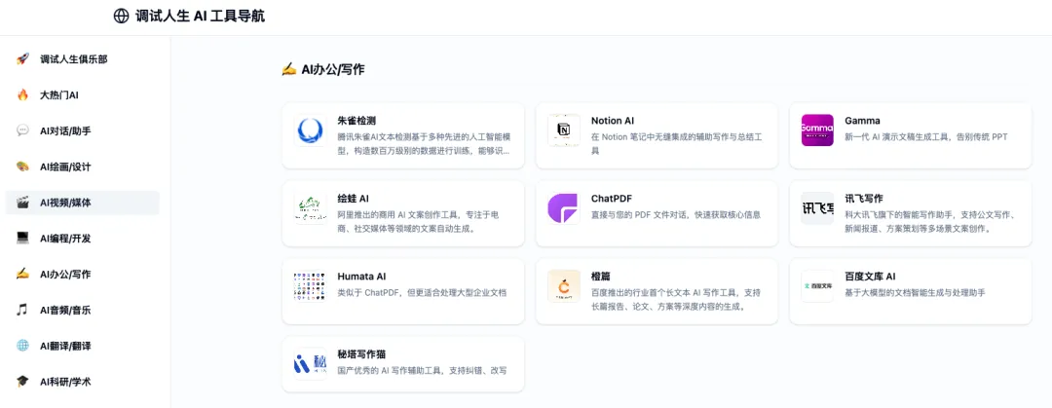The width and height of the screenshot is (1052, 408).
Task: Click description 国产优秀的 AI 写作辅助工具
Action: (422, 370)
